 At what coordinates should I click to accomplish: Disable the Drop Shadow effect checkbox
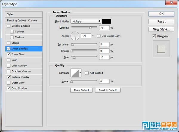[x=8, y=89]
